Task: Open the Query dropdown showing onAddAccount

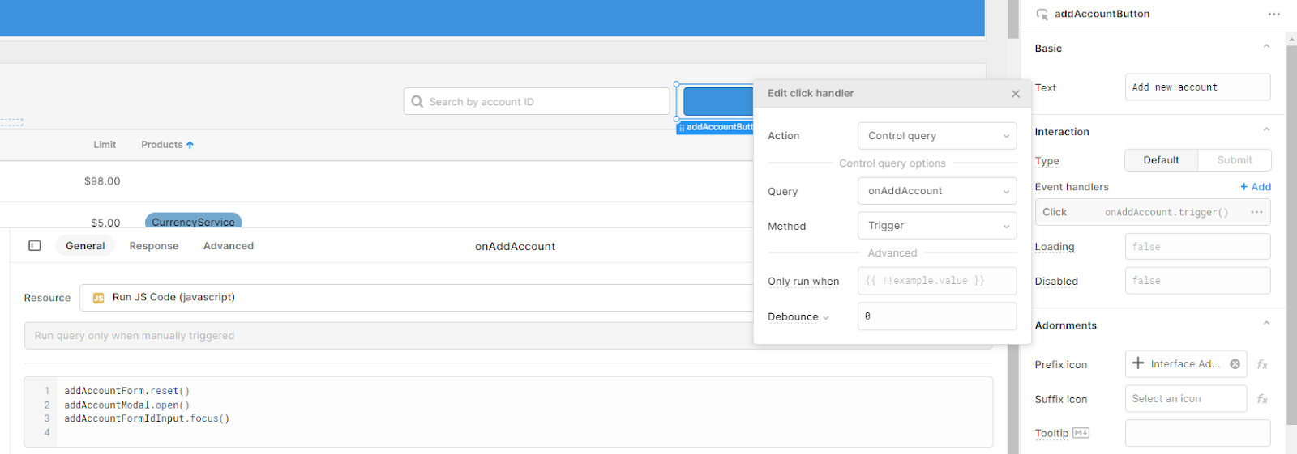Action: pyautogui.click(x=937, y=191)
